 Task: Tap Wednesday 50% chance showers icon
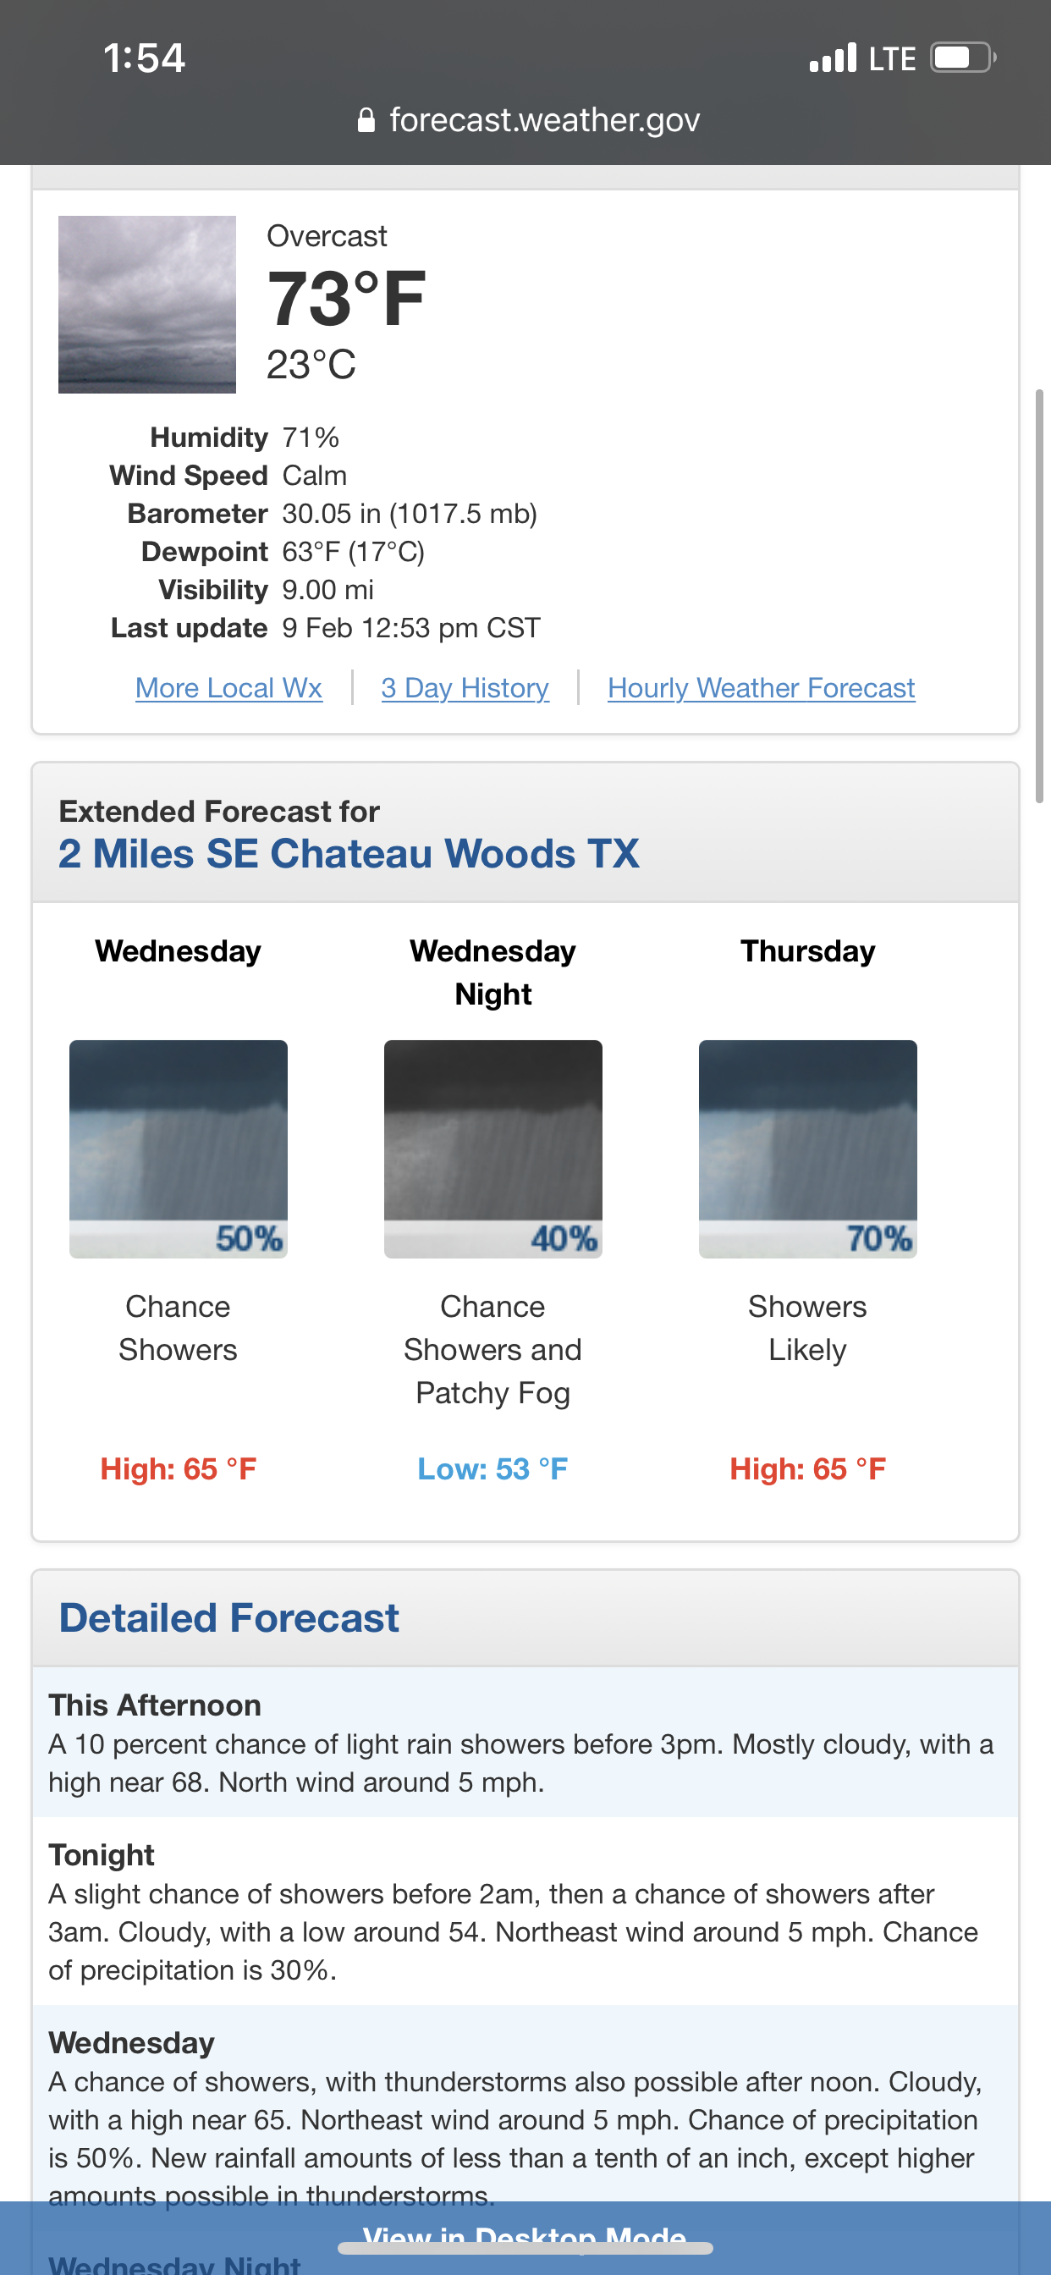pos(179,1149)
